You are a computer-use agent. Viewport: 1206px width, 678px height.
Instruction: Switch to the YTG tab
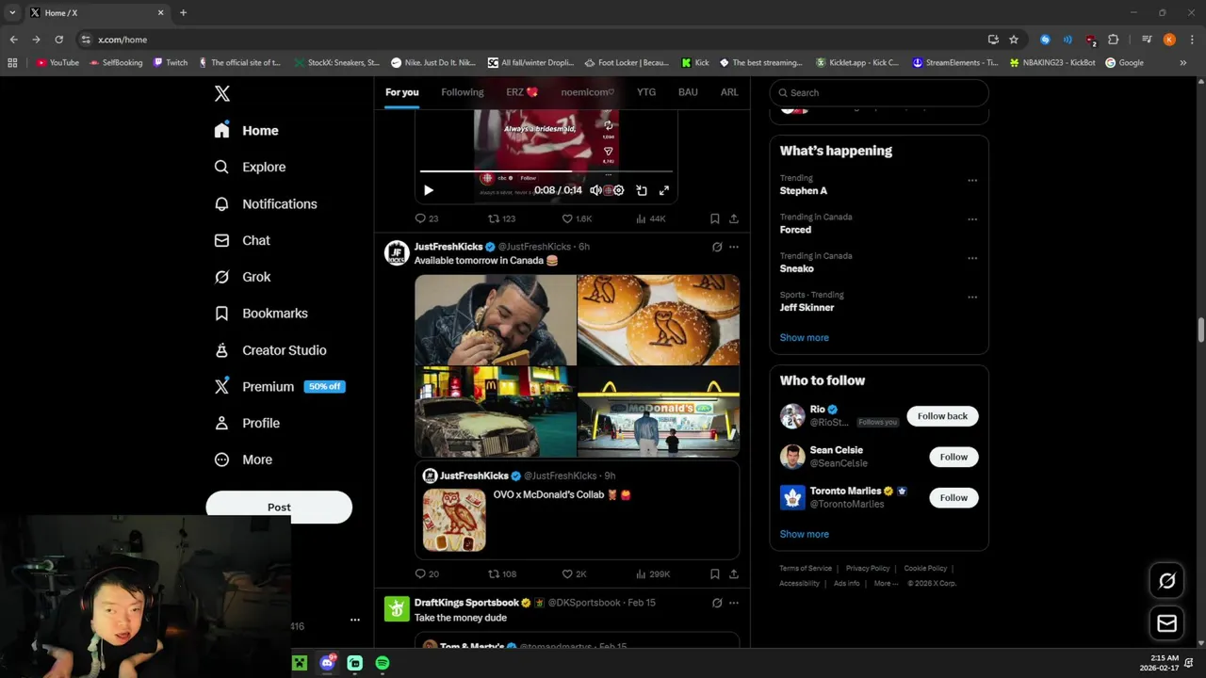[x=646, y=92]
